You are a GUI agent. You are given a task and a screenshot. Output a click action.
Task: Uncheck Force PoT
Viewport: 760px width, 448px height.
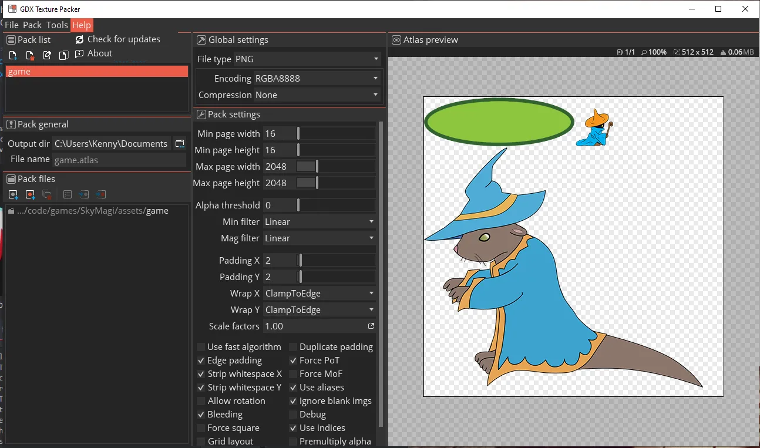pyautogui.click(x=293, y=361)
